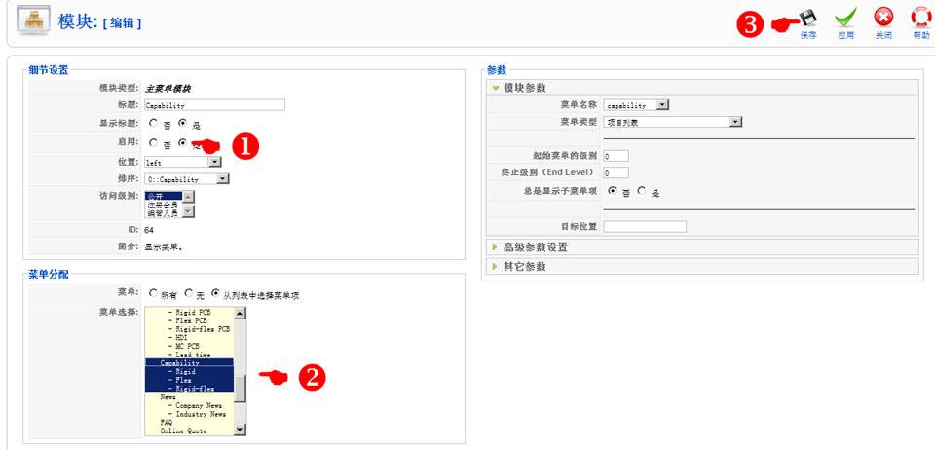Click the menu selection list scrollbar thumb
Screen dimensions: 935x450
click(x=240, y=390)
